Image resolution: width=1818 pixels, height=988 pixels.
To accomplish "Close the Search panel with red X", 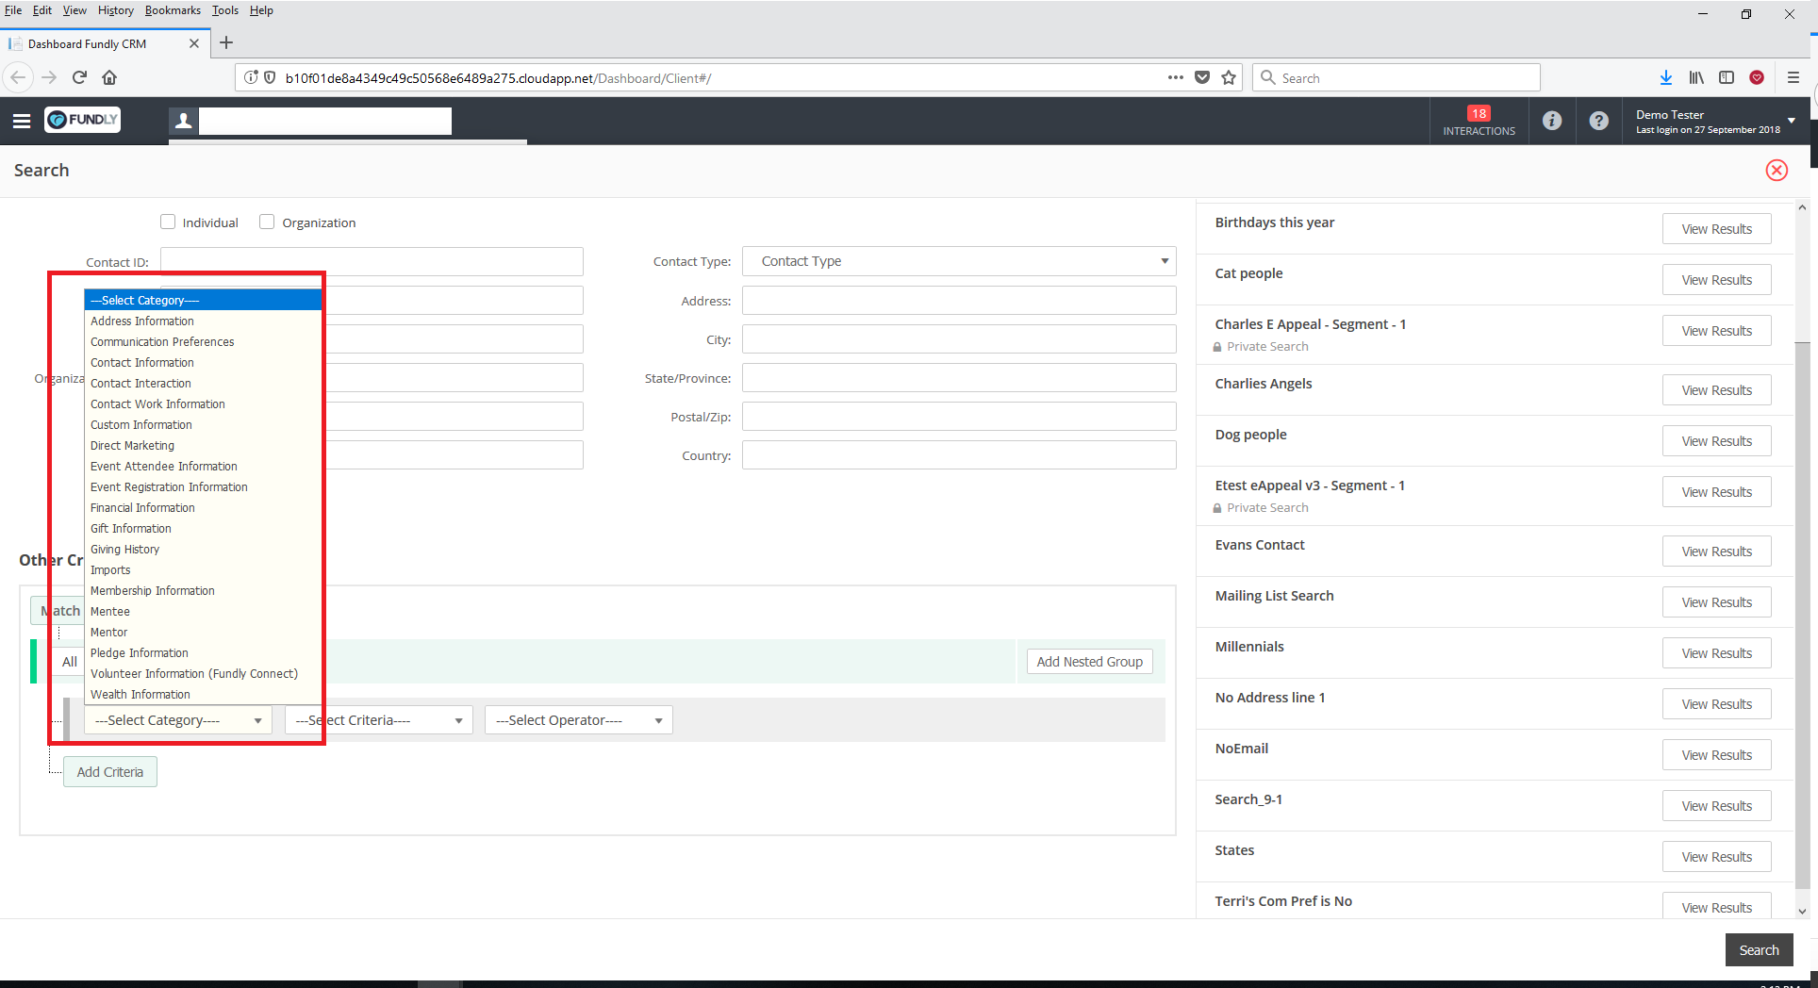I will coord(1776,171).
